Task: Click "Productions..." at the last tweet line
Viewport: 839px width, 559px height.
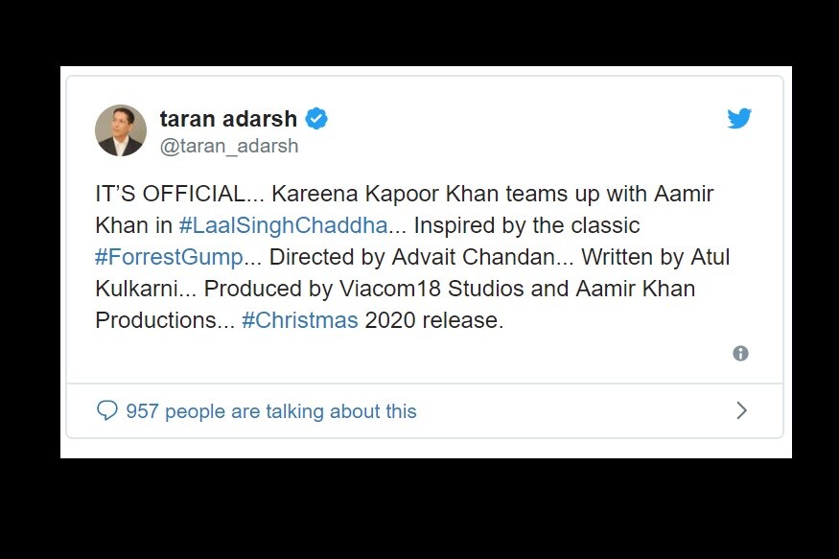Action: (x=165, y=320)
